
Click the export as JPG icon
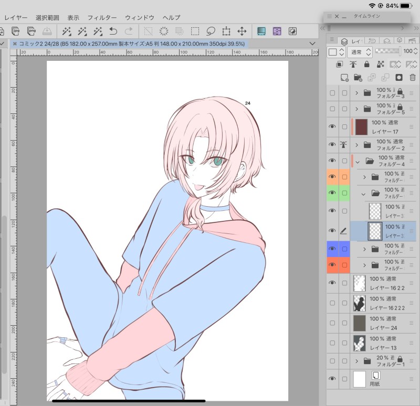[16, 31]
